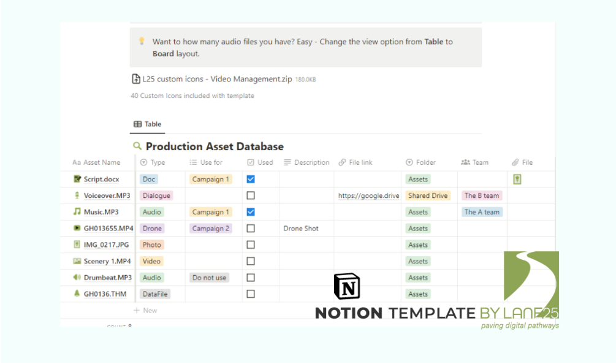Click the GH013655.MP4 asset name
This screenshot has width=616, height=364.
[x=108, y=228]
